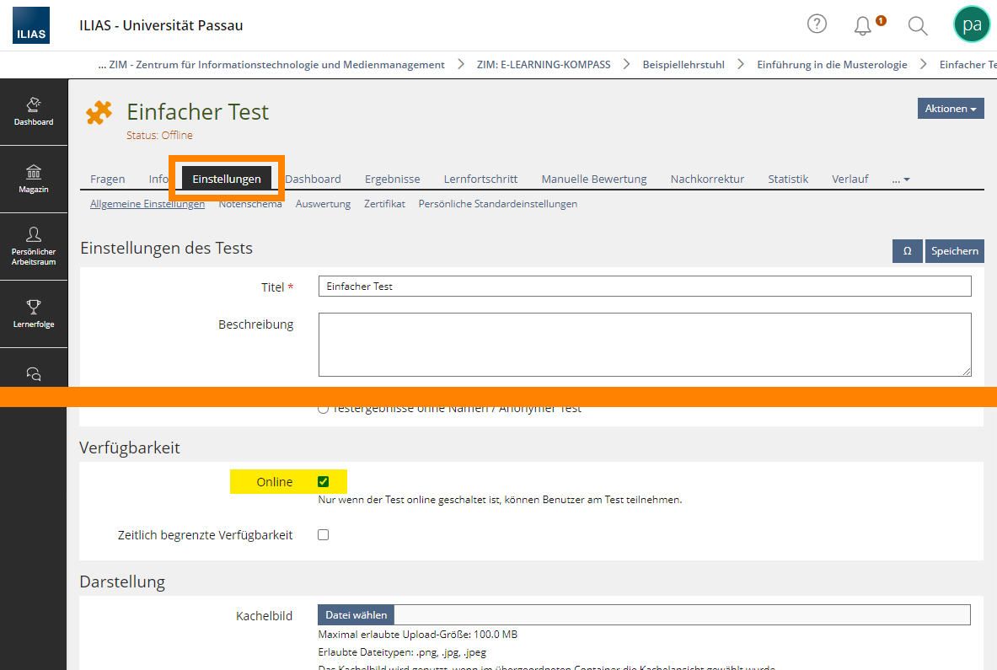This screenshot has height=670, width=997.
Task: Click the Einfacher Test heading
Action: (198, 112)
